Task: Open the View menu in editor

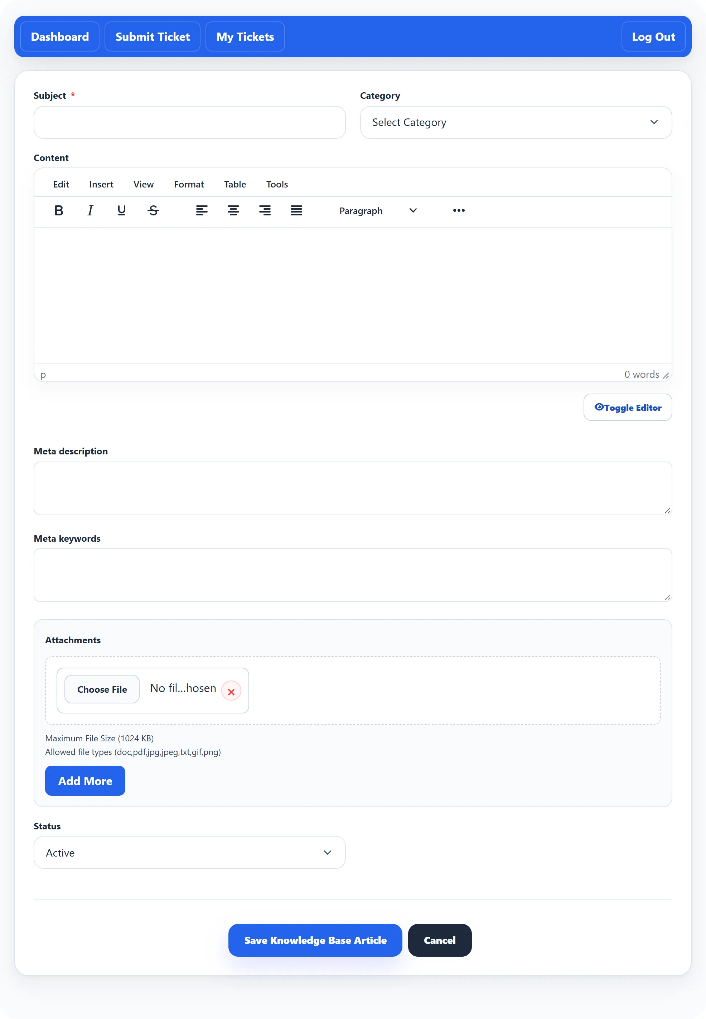Action: (x=143, y=184)
